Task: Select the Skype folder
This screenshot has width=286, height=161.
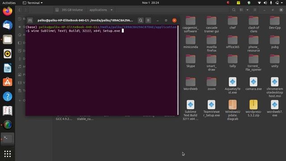Action: (190, 61)
